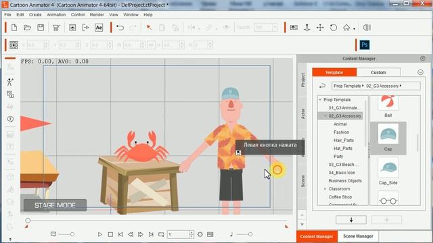This screenshot has height=243, width=433.
Task: Click the export arrow icon in the toolbar
Action: [x=86, y=28]
